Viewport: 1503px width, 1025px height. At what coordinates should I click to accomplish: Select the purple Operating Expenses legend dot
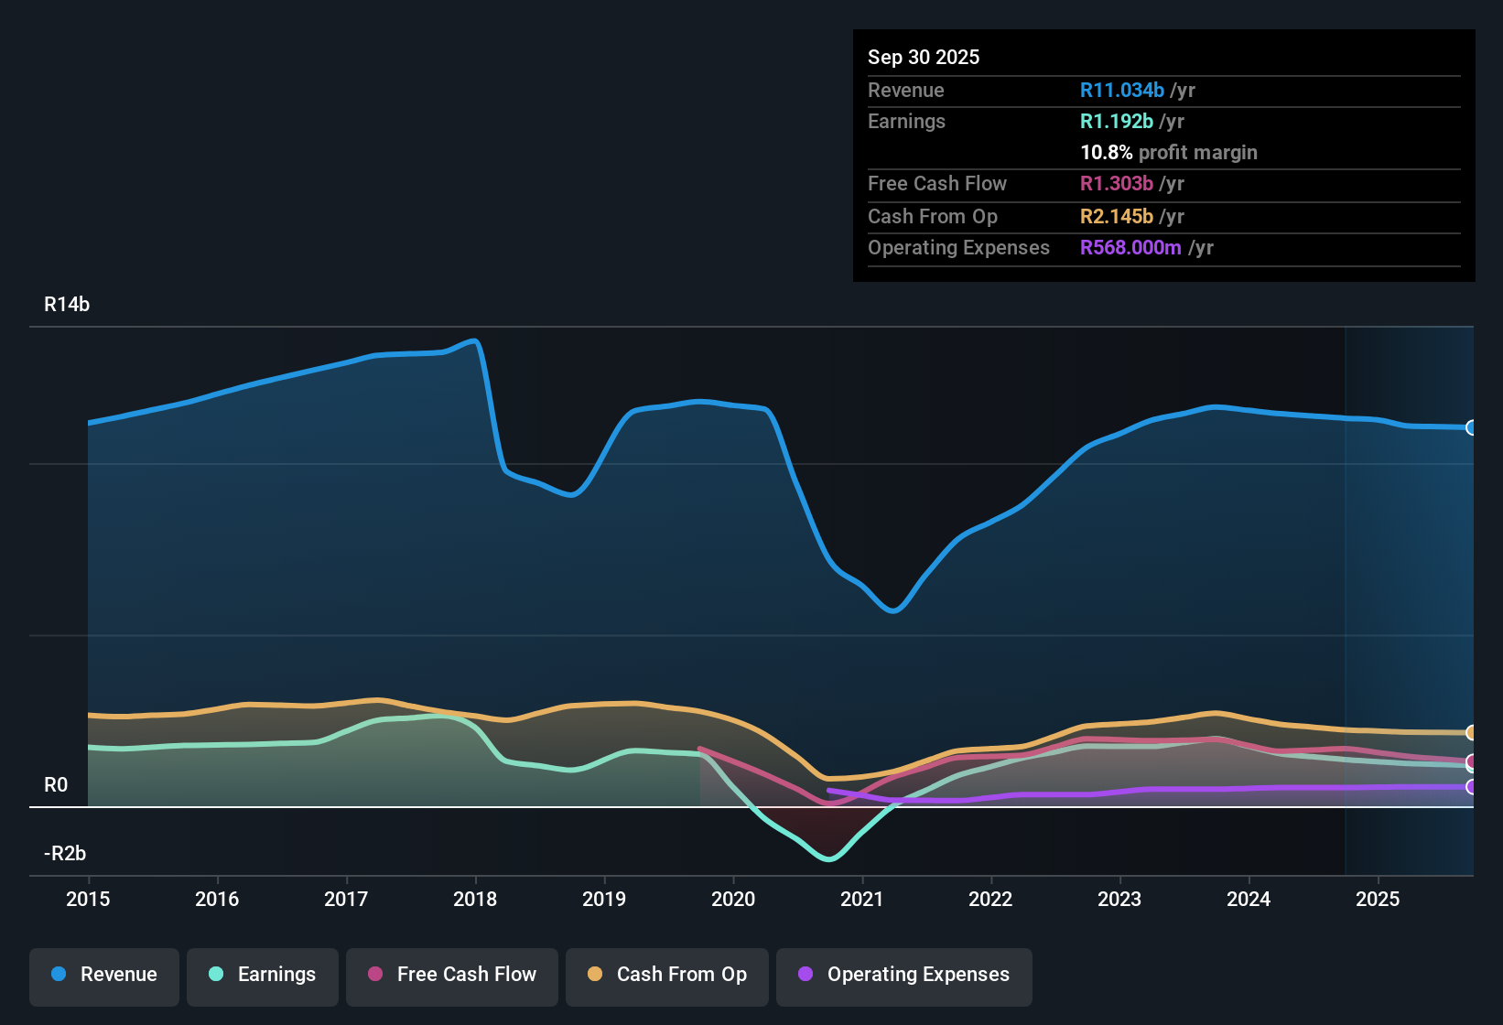(806, 975)
